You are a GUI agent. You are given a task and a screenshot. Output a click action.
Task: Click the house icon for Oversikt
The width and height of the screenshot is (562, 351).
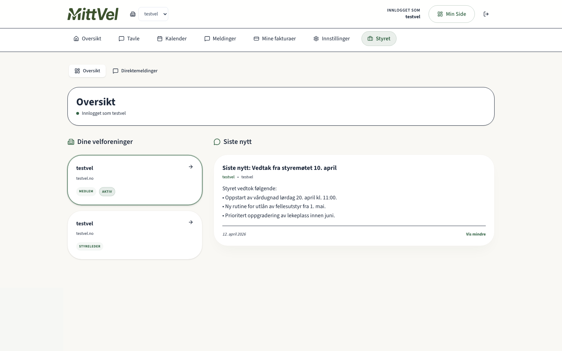pyautogui.click(x=76, y=39)
